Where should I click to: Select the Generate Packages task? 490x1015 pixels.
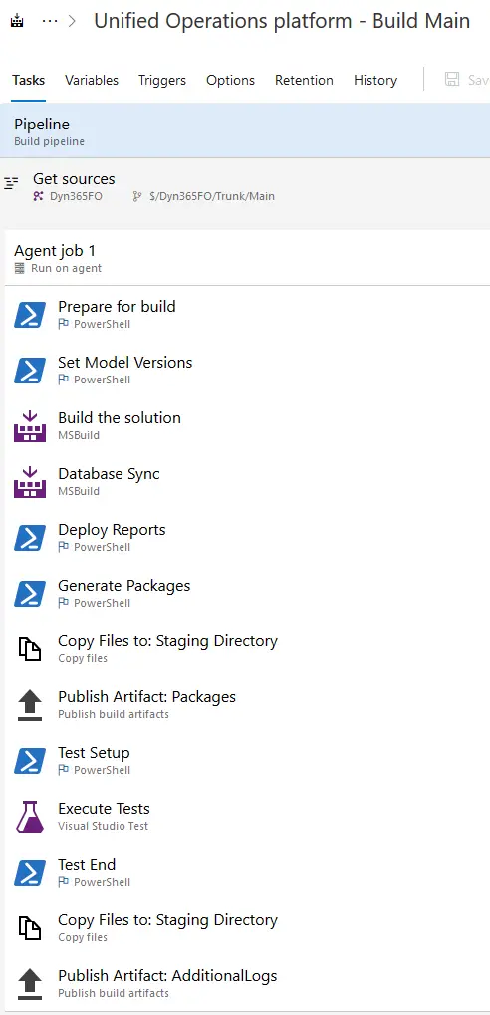click(x=247, y=594)
